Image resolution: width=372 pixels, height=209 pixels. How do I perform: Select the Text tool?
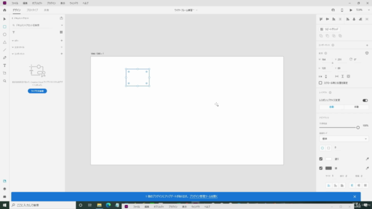(x=5, y=66)
